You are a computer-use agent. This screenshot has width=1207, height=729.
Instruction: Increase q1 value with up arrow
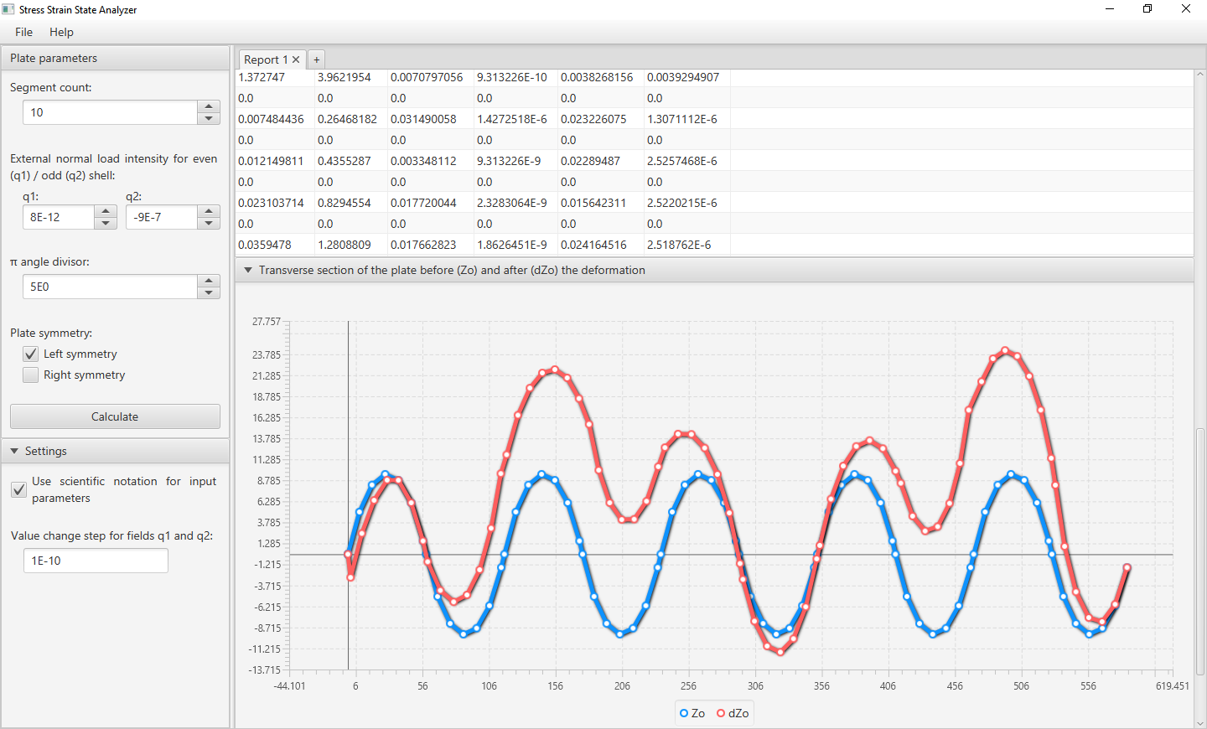[106, 211]
